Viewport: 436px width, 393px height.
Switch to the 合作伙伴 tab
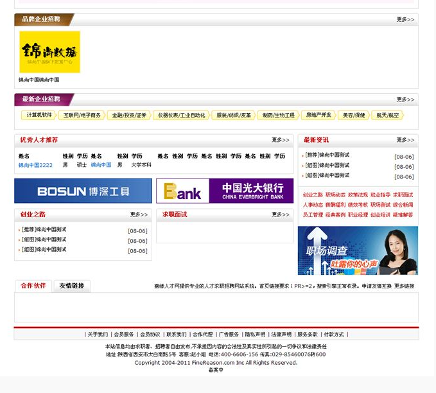[33, 286]
